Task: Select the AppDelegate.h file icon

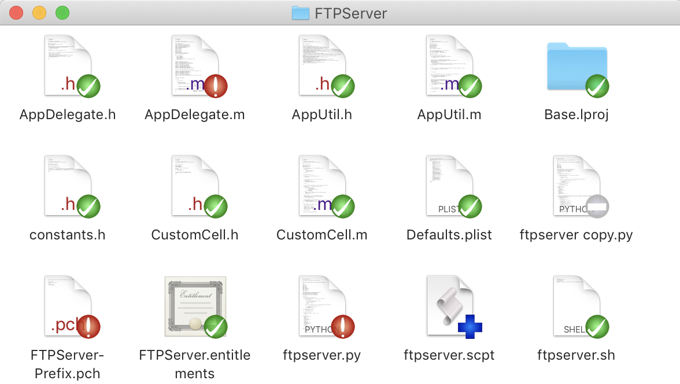Action: click(68, 65)
